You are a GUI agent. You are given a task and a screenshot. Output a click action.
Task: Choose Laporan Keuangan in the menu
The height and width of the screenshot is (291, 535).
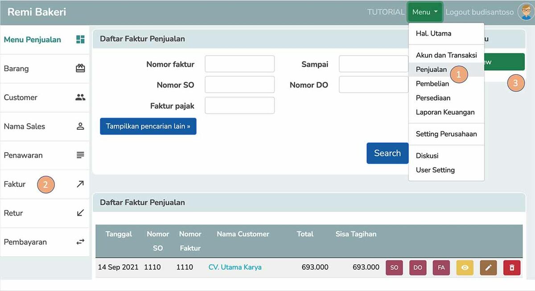click(445, 112)
